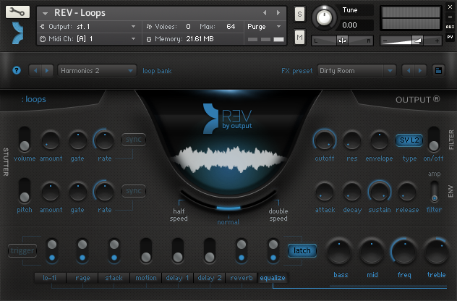Click the save FX preset disk icon

(x=438, y=71)
